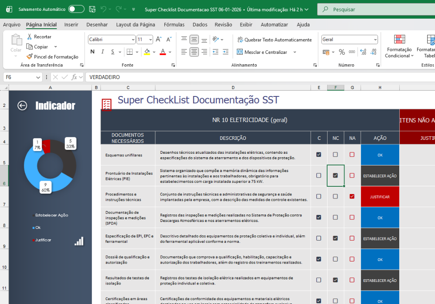Screen dimensions: 435x304
Task: Open the Name Box dropdown arrow
Action: tap(38, 77)
